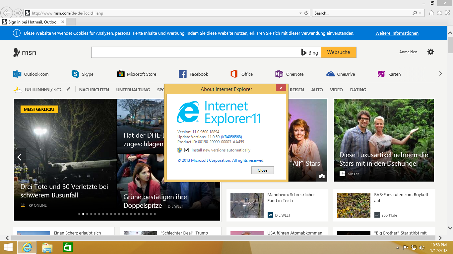Go back with the browser Back arrow

pyautogui.click(x=7, y=13)
